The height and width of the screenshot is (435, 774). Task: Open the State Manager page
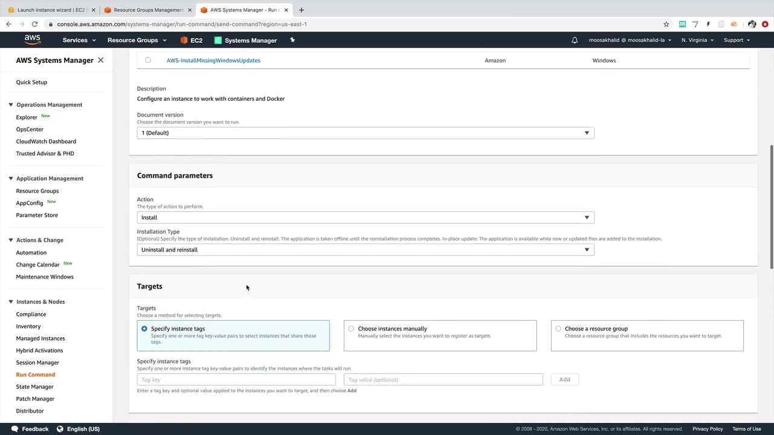(x=34, y=387)
